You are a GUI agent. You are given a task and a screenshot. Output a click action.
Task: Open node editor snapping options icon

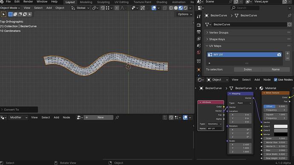pyautogui.click(x=178, y=118)
